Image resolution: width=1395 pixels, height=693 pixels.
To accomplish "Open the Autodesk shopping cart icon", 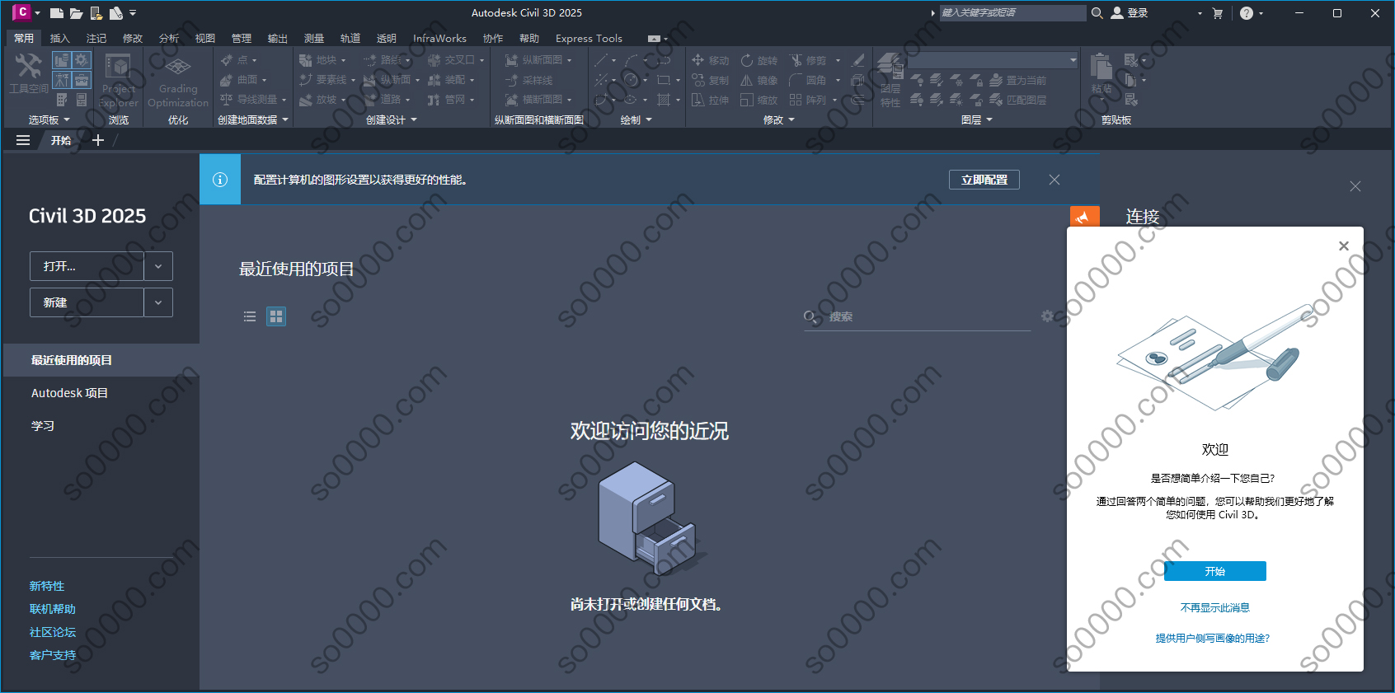I will [x=1218, y=13].
